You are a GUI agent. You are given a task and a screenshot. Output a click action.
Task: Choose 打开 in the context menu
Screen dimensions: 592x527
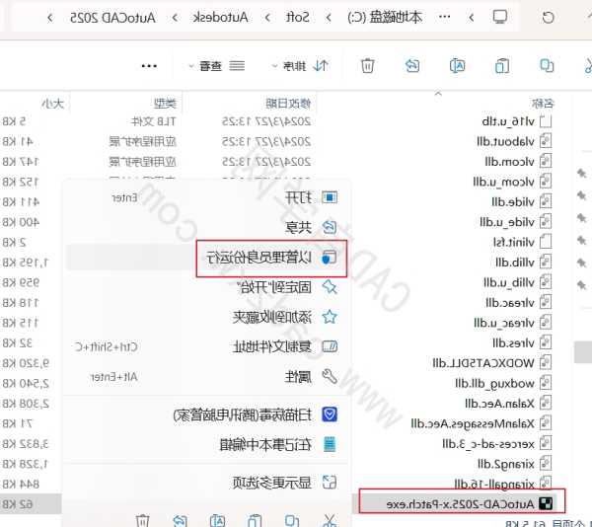(207, 197)
